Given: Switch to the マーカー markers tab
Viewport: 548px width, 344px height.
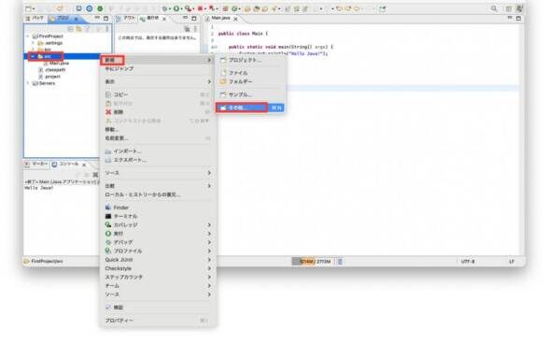Looking at the screenshot, I should pyautogui.click(x=36, y=165).
